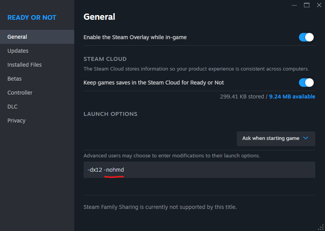Open the DLC tab

pyautogui.click(x=12, y=107)
